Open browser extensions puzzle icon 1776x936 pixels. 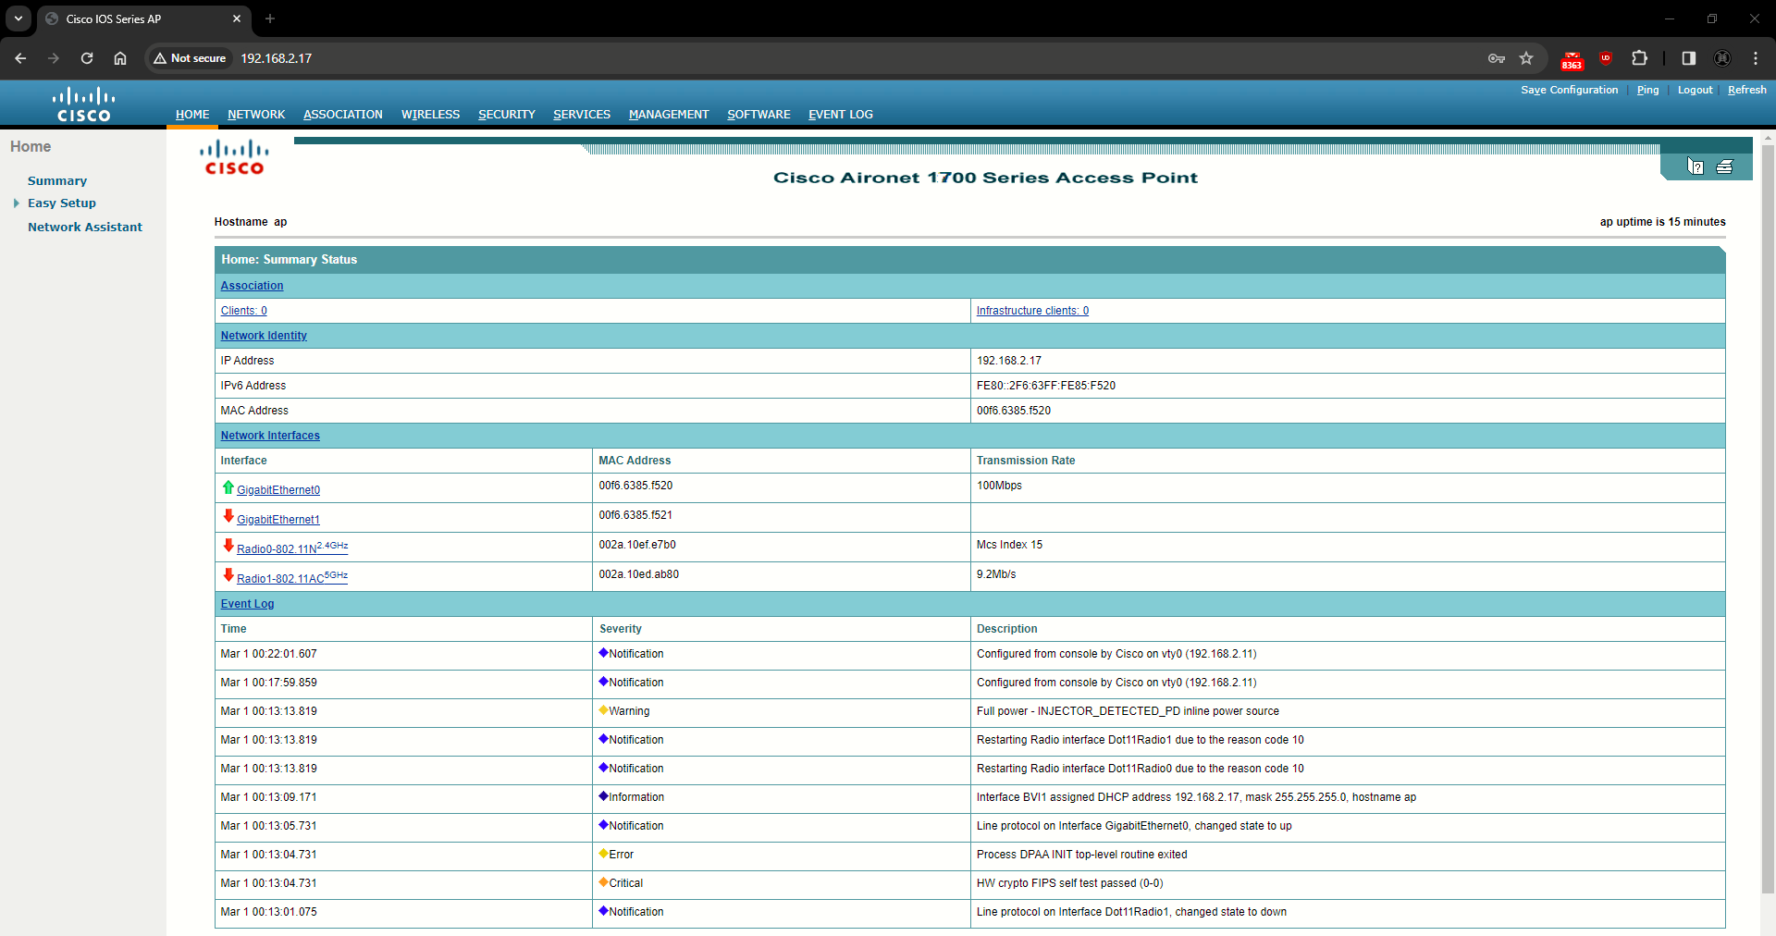[1639, 58]
